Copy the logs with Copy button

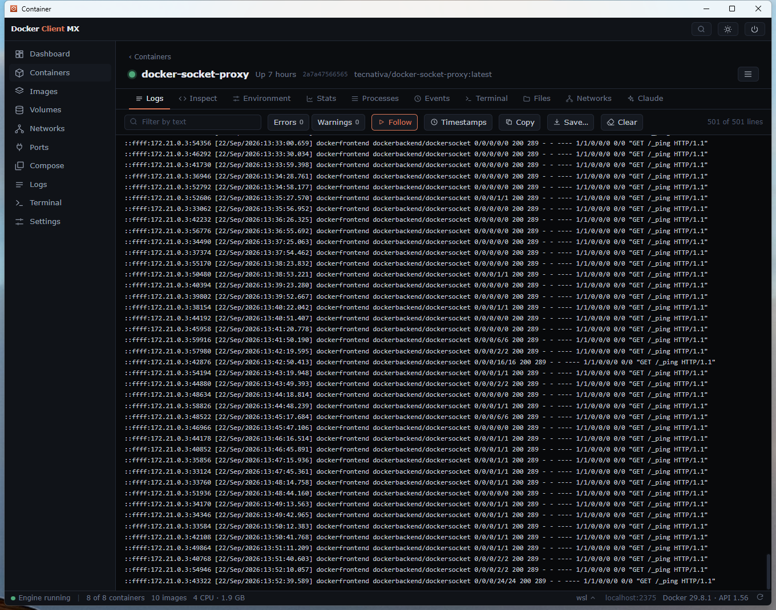click(x=520, y=122)
